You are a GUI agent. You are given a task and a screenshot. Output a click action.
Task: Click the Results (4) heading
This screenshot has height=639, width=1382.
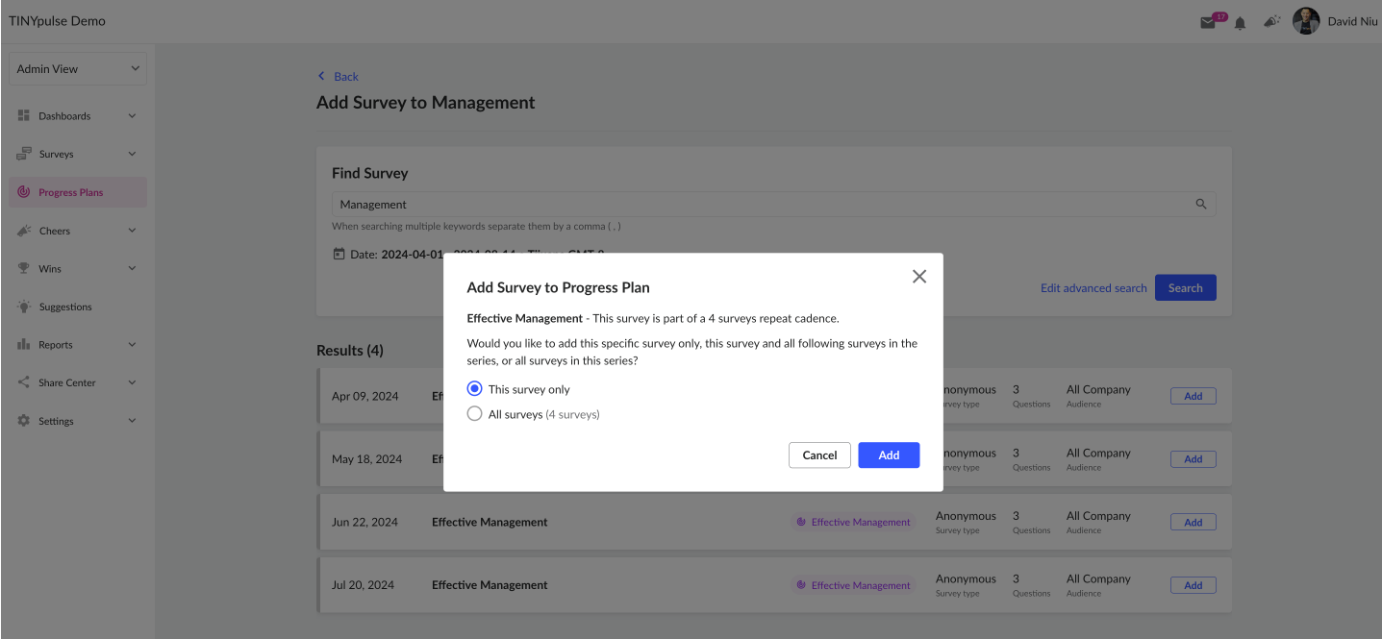tap(350, 351)
